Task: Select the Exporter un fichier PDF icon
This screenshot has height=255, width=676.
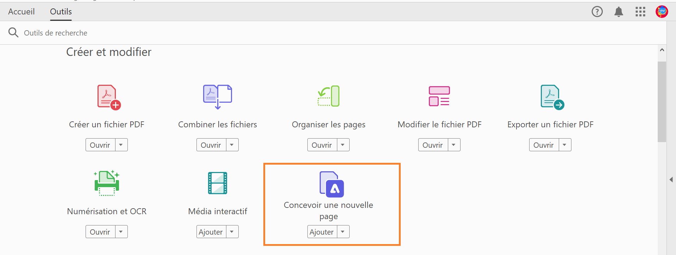Action: click(550, 96)
